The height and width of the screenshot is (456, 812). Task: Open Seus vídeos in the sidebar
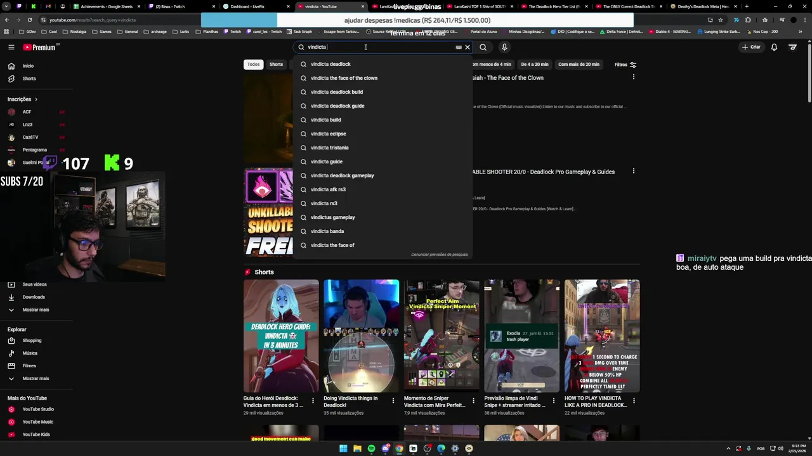point(34,284)
